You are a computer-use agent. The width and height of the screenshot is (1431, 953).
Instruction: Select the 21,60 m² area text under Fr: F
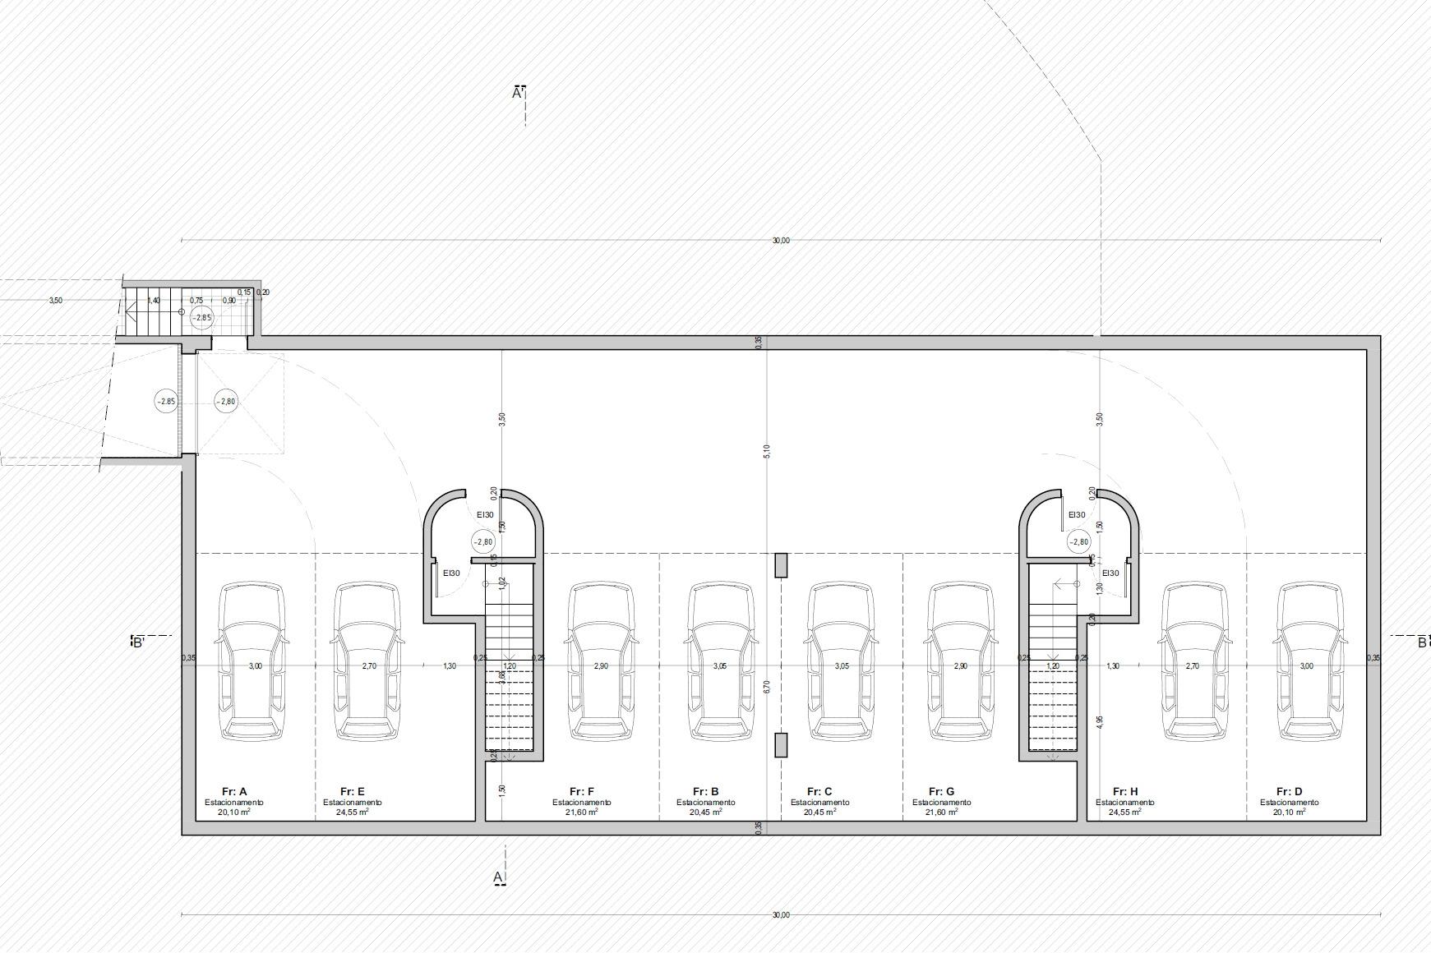[582, 812]
